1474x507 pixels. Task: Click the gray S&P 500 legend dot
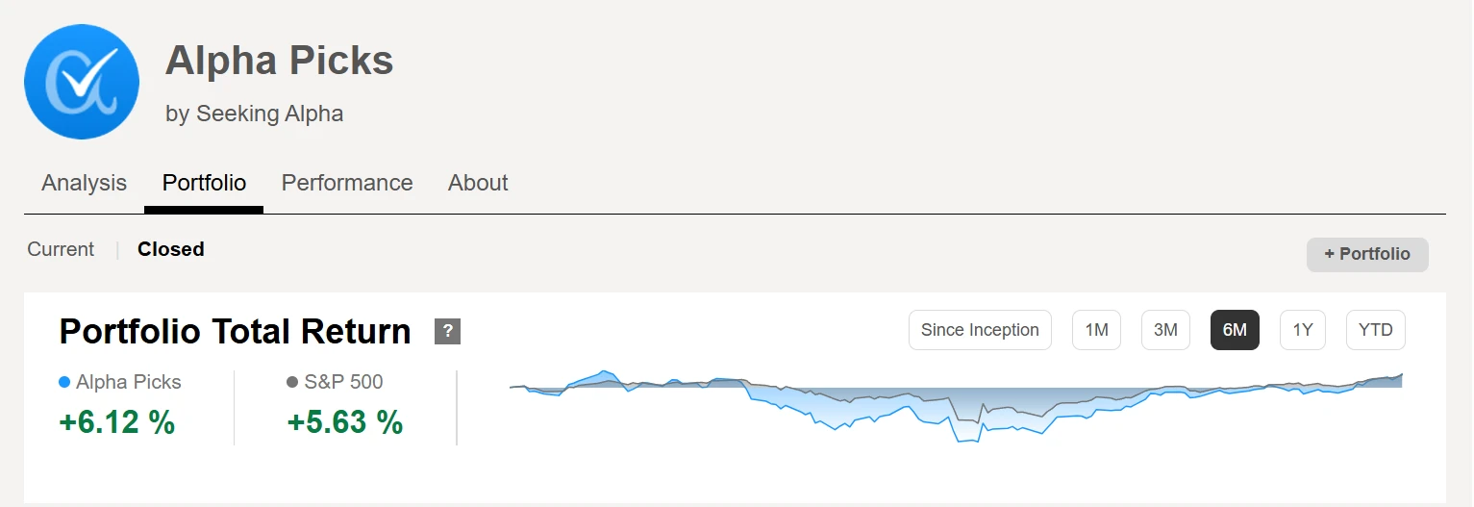(292, 383)
